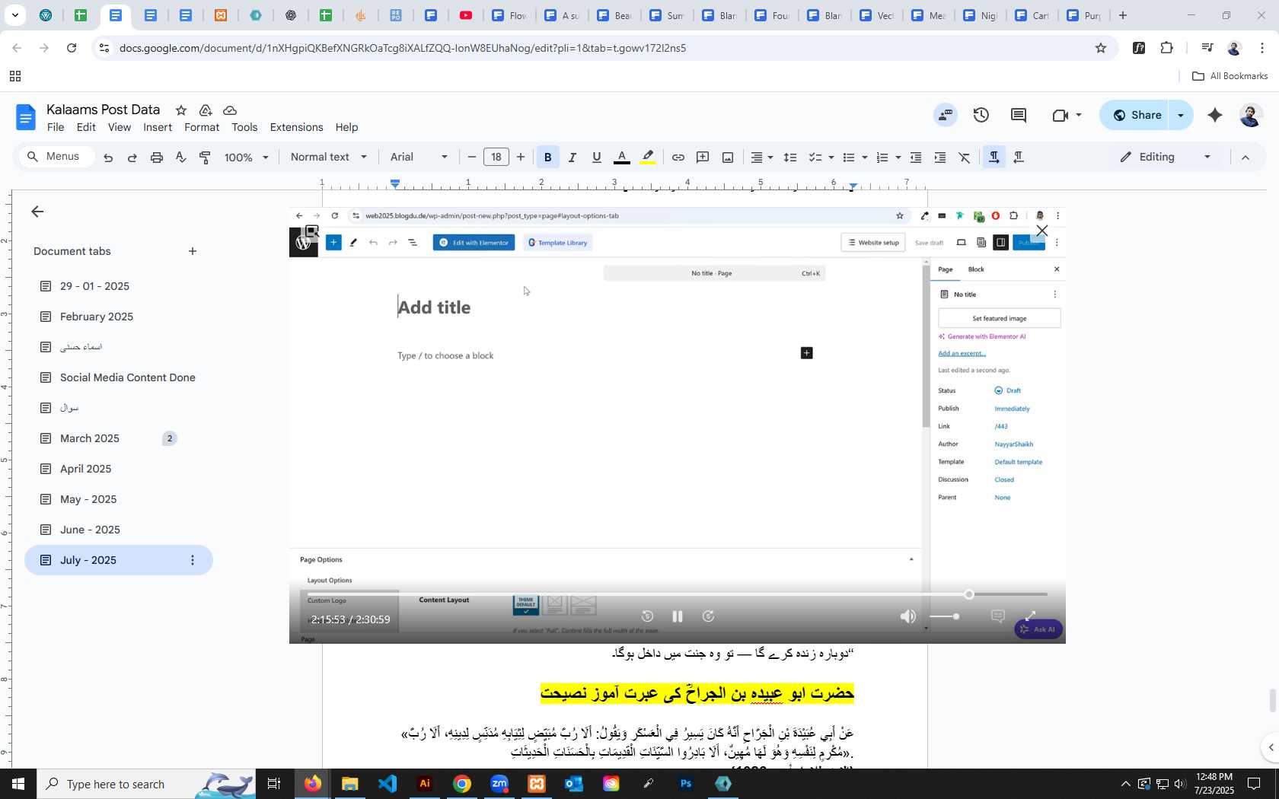Start a Meet call with camera icon

[x=1061, y=115]
